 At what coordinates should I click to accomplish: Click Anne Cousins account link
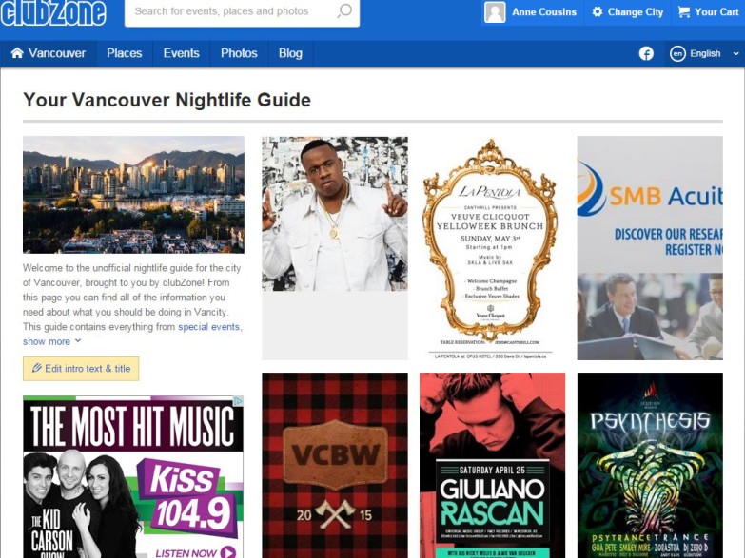pyautogui.click(x=544, y=11)
